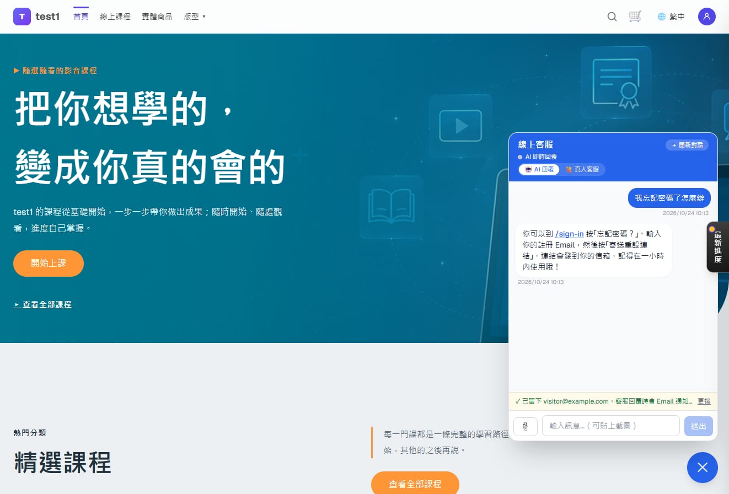Click the user account avatar icon
This screenshot has width=729, height=494.
(707, 17)
